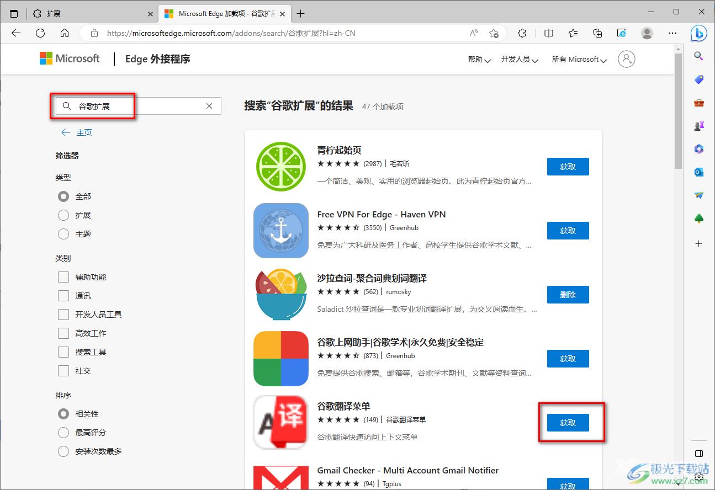Open a new browser tab
Image resolution: width=715 pixels, height=490 pixels.
click(300, 13)
